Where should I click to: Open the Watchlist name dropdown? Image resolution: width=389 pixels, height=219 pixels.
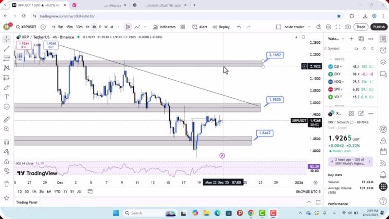[336, 38]
